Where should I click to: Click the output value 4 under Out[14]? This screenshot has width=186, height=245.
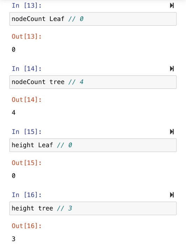tap(14, 113)
